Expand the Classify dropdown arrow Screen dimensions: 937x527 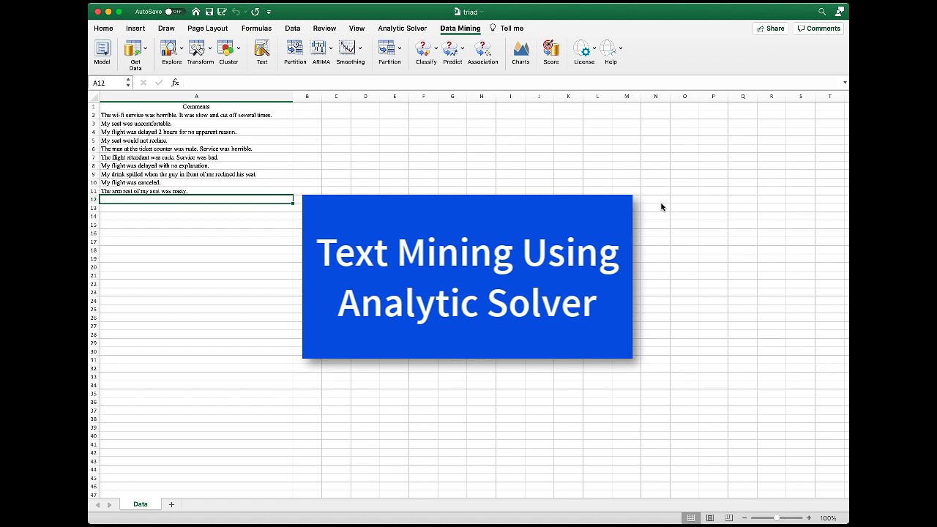[x=436, y=48]
